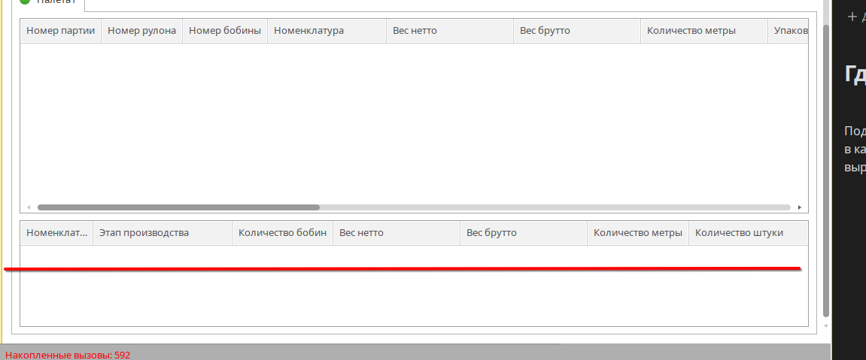Click the vertical scrollbar down arrow
This screenshot has width=866, height=360.
click(827, 327)
